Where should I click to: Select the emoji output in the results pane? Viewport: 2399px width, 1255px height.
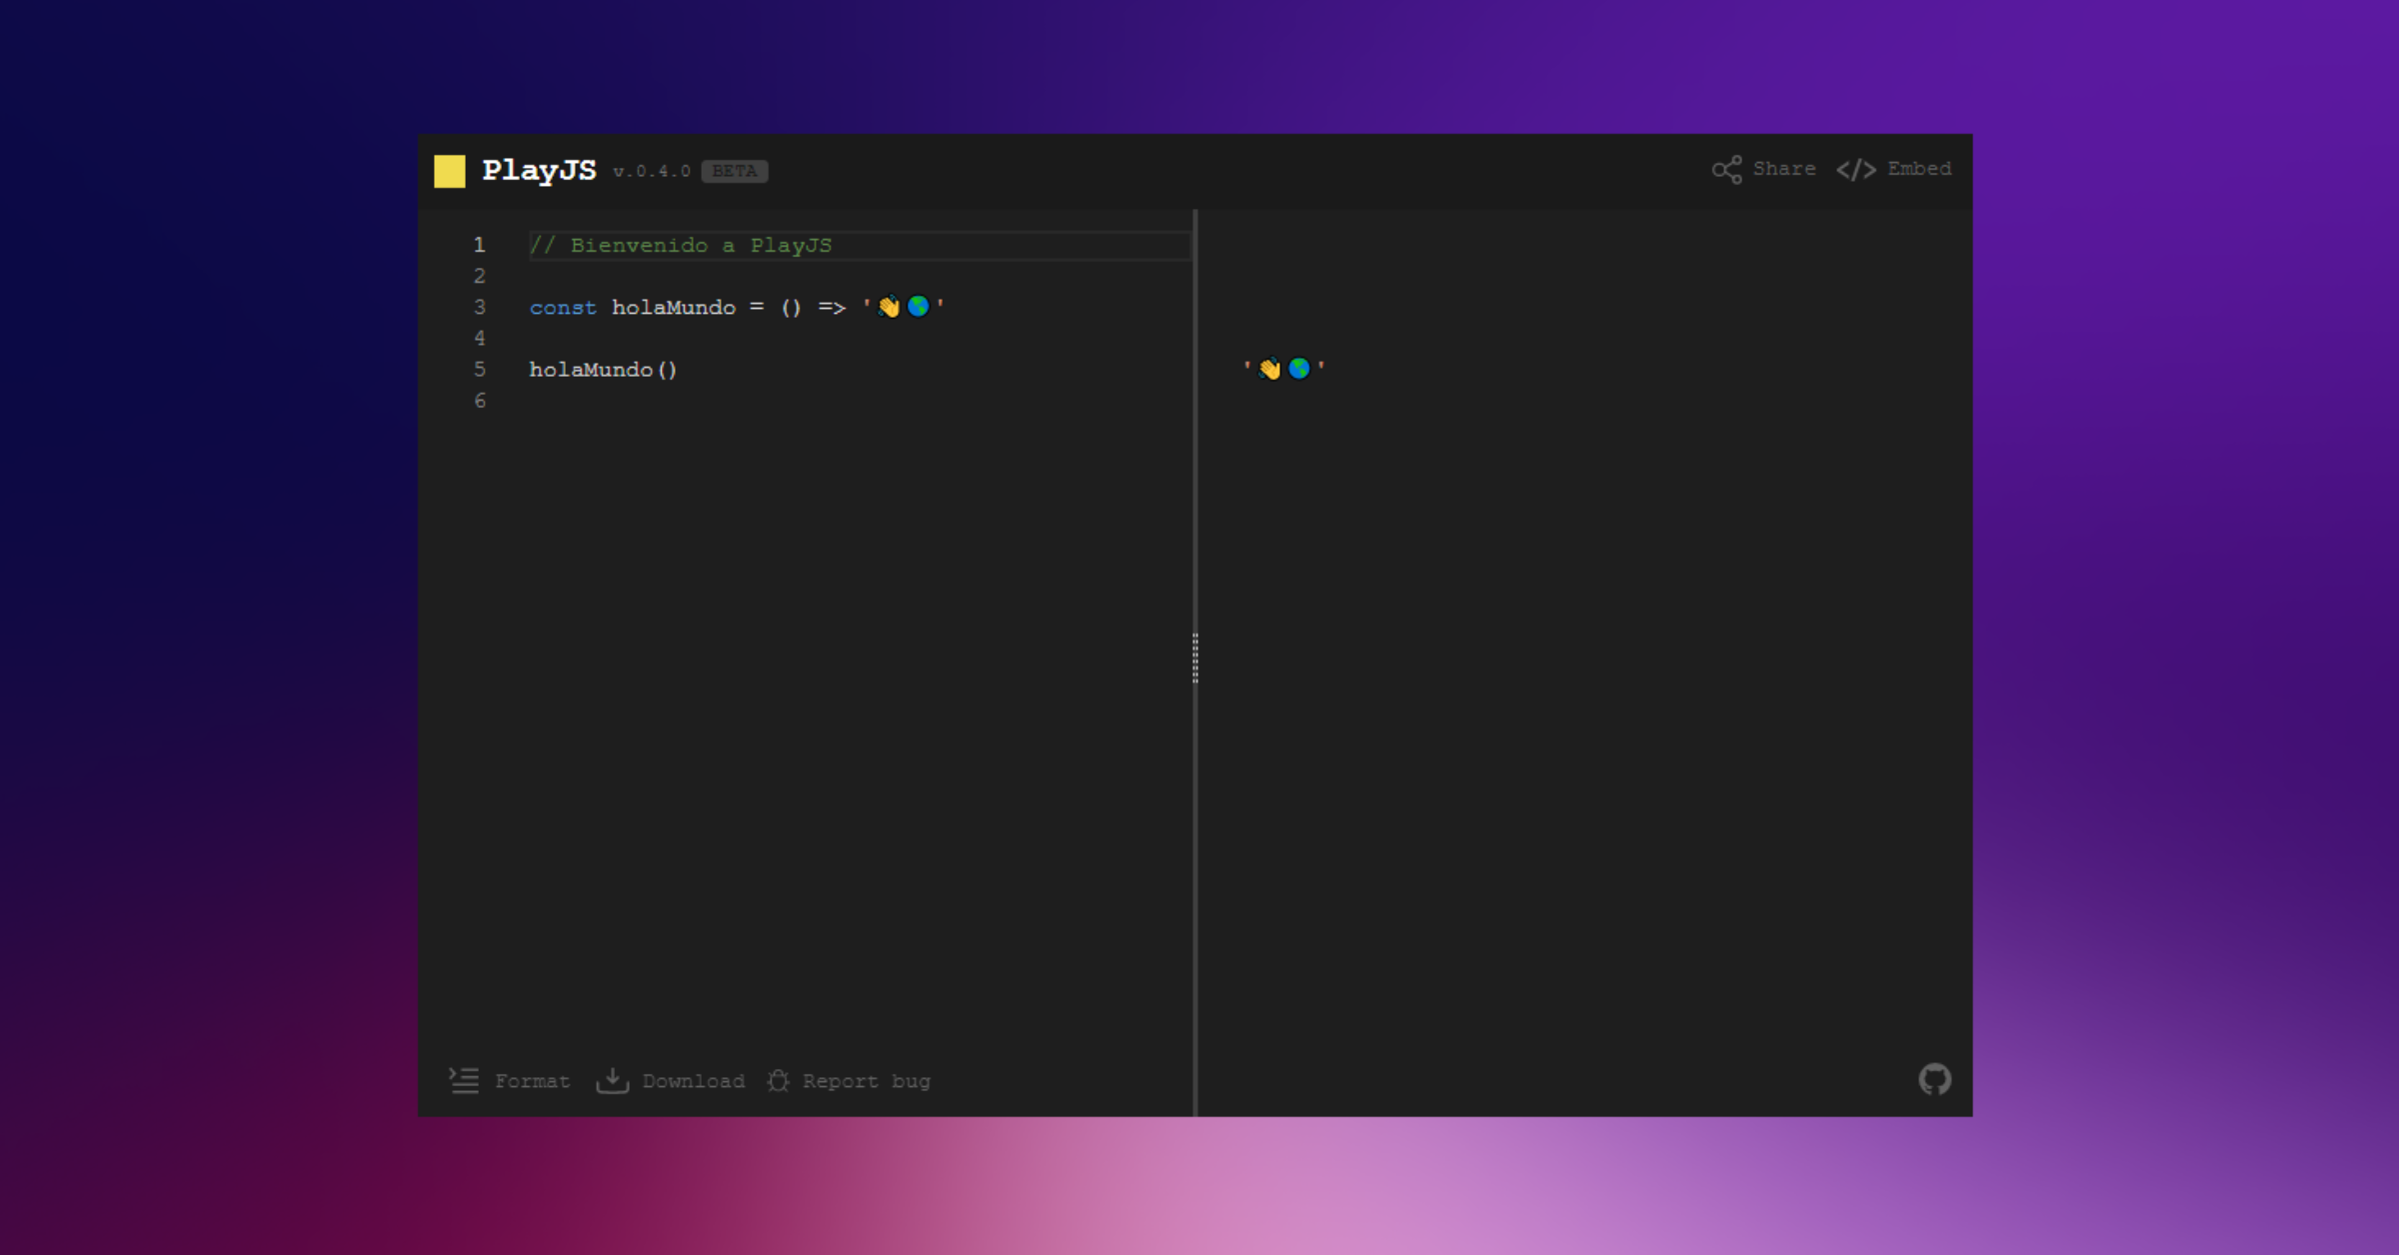point(1282,368)
